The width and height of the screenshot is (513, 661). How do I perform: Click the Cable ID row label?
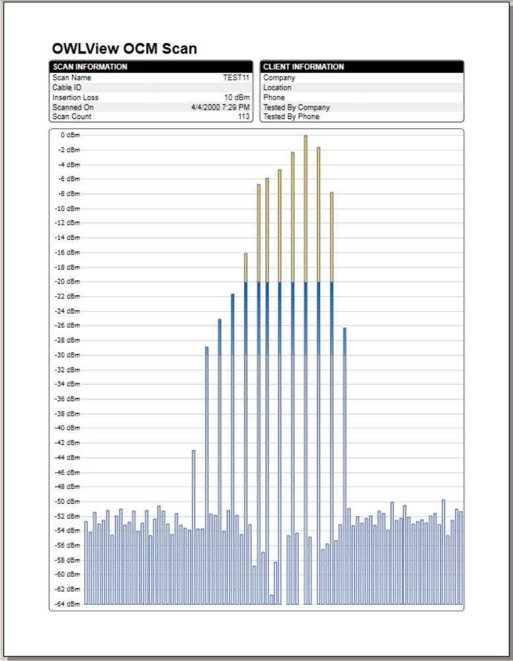point(67,87)
